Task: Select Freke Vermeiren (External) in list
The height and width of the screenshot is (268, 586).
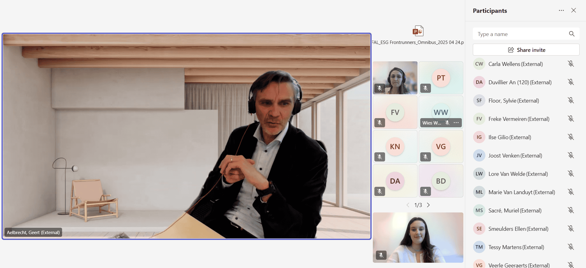Action: (x=519, y=119)
